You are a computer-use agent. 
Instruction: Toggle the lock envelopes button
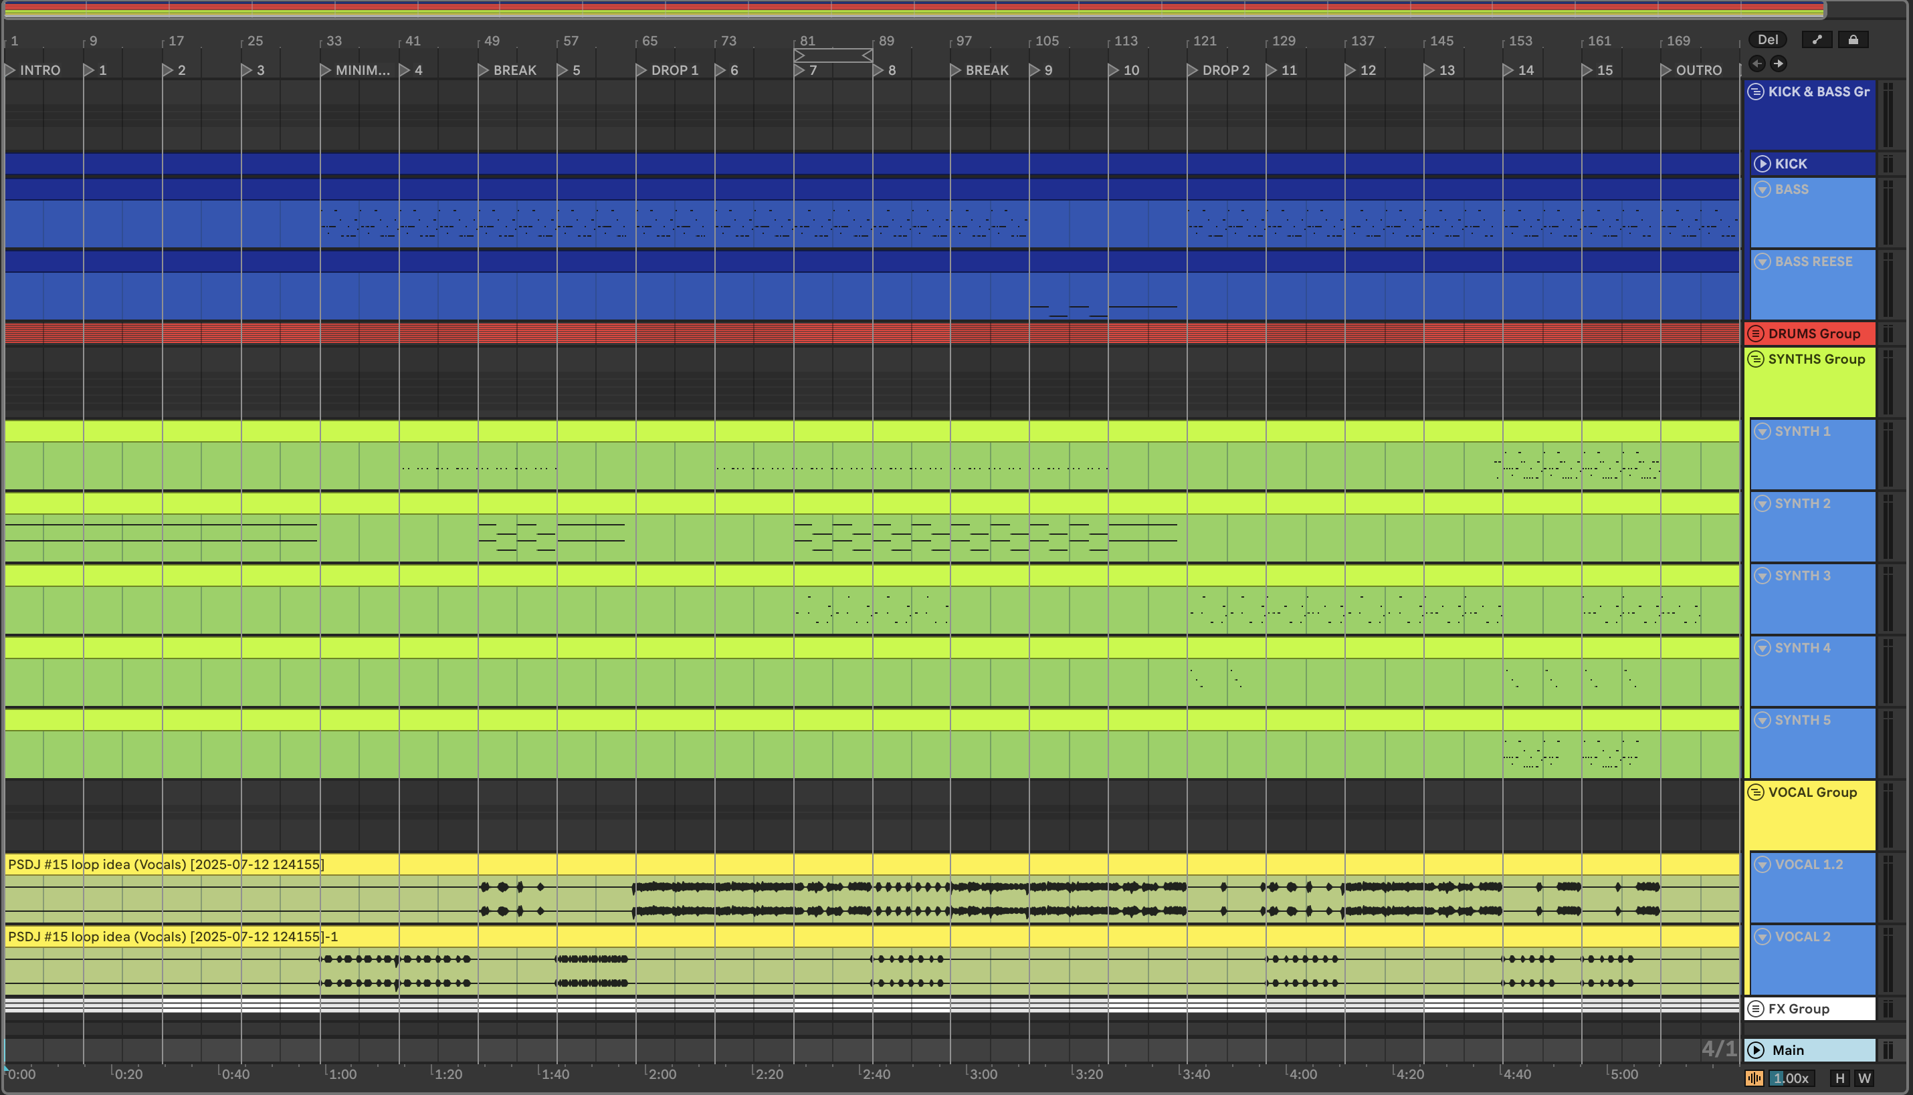1853,40
